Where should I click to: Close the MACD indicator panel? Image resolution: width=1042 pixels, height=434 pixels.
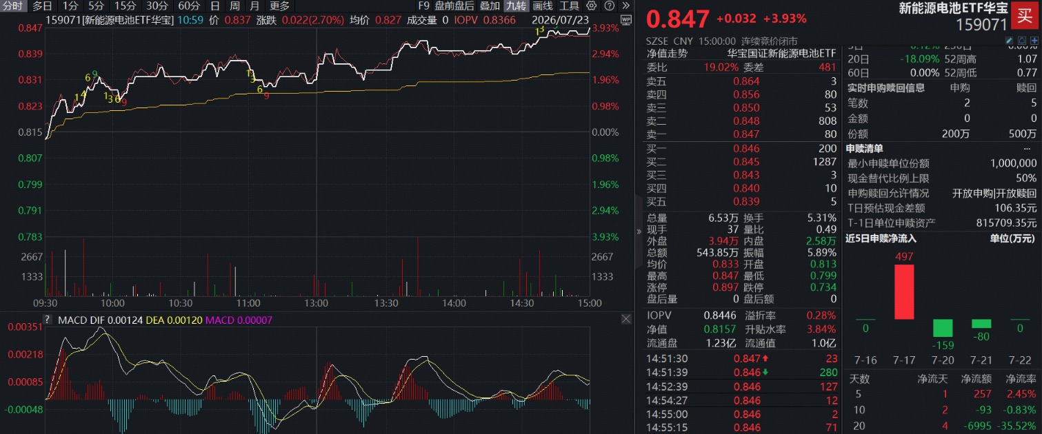(x=625, y=319)
